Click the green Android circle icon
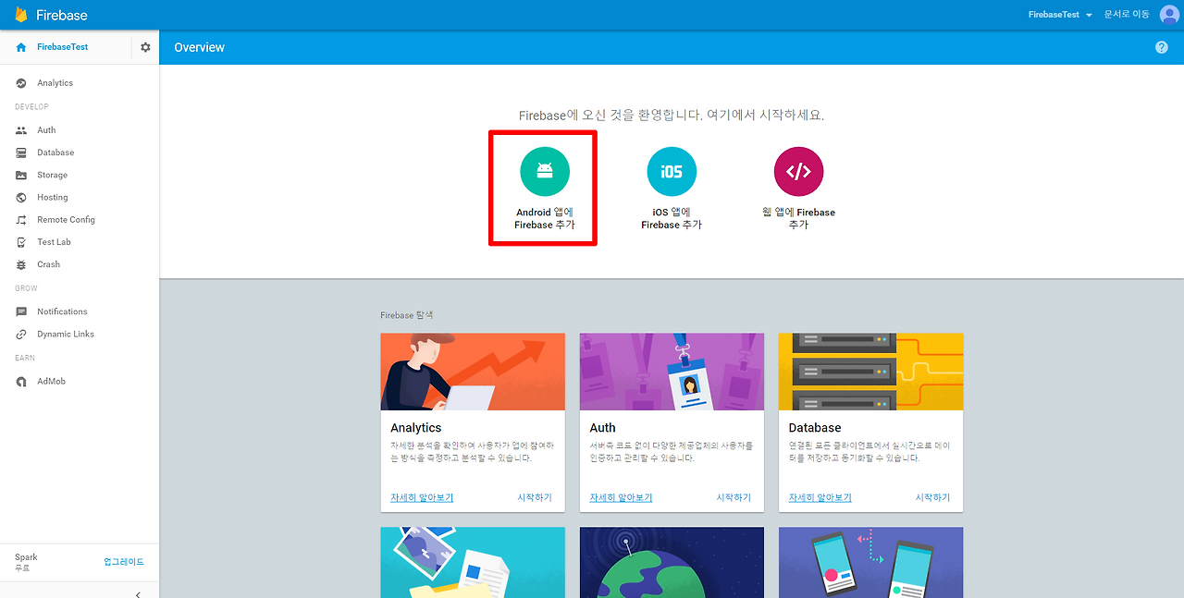Screen dimensions: 1184x598 coord(545,171)
